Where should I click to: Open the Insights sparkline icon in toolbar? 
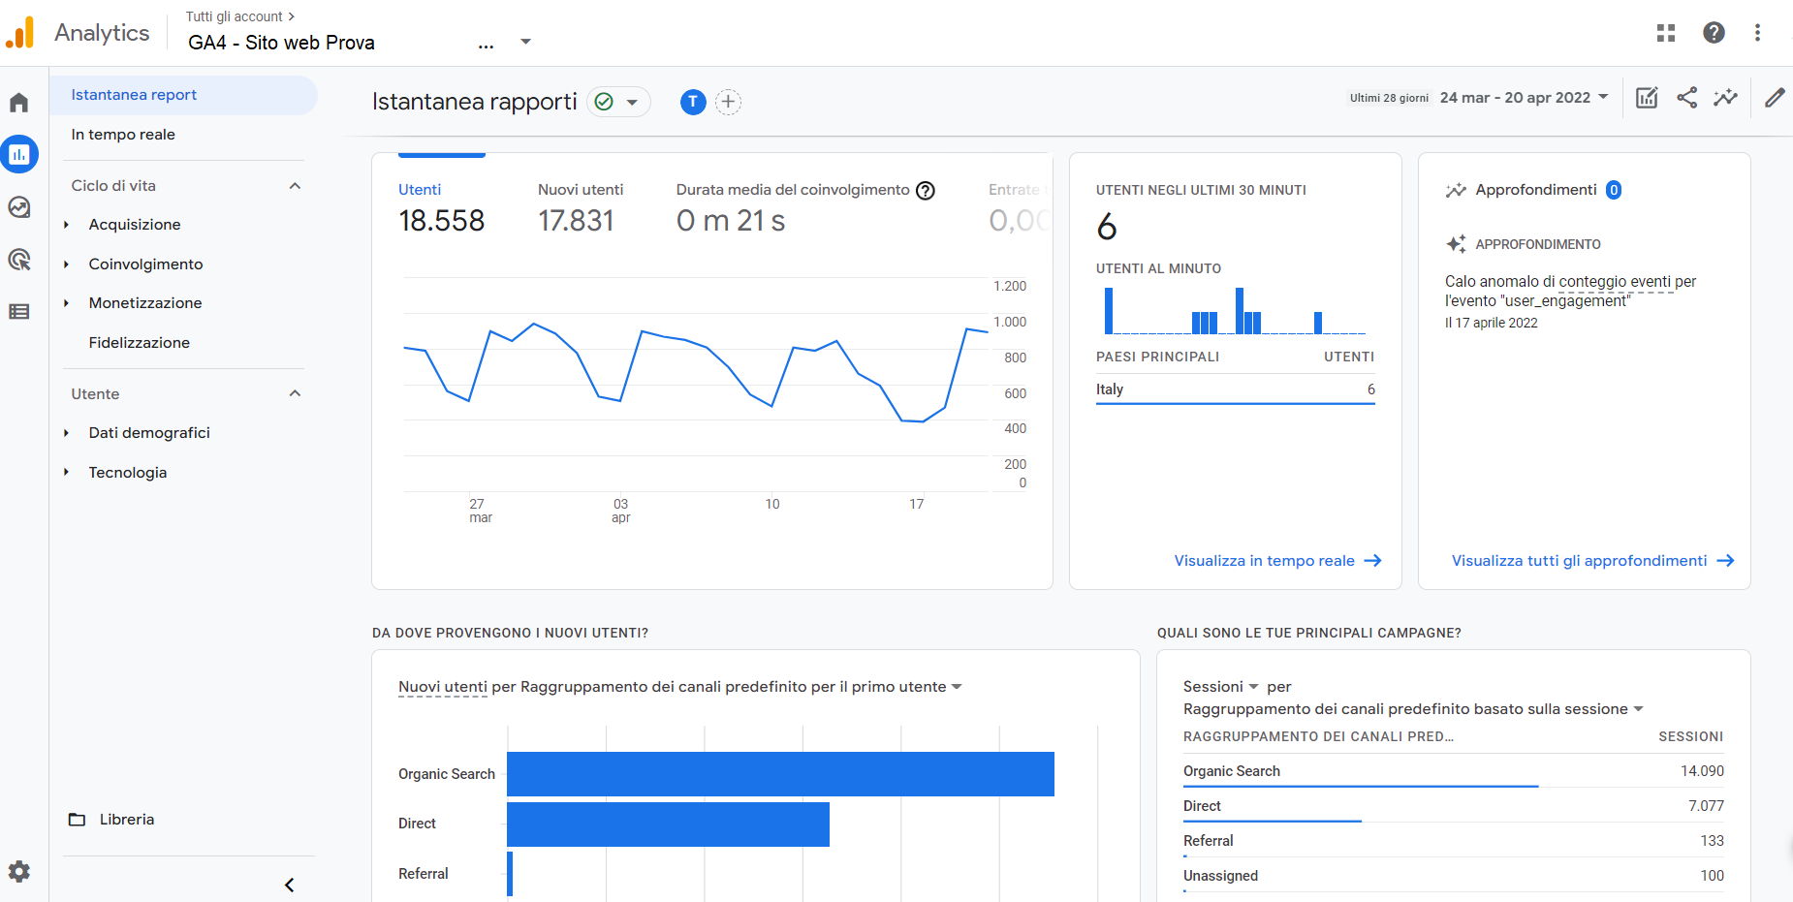1725,98
